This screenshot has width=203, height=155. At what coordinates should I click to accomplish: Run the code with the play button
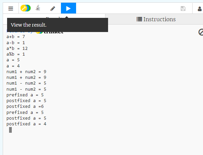click(x=68, y=8)
